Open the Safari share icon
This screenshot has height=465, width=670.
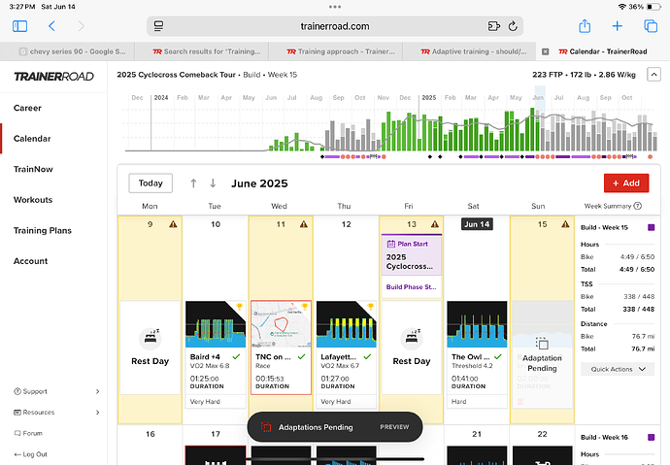pyautogui.click(x=585, y=26)
